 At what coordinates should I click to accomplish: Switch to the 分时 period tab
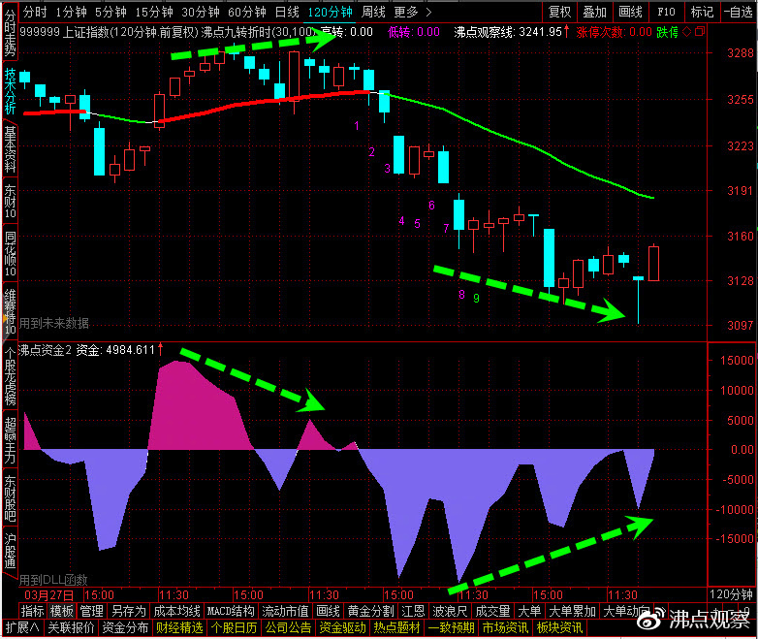(x=35, y=12)
